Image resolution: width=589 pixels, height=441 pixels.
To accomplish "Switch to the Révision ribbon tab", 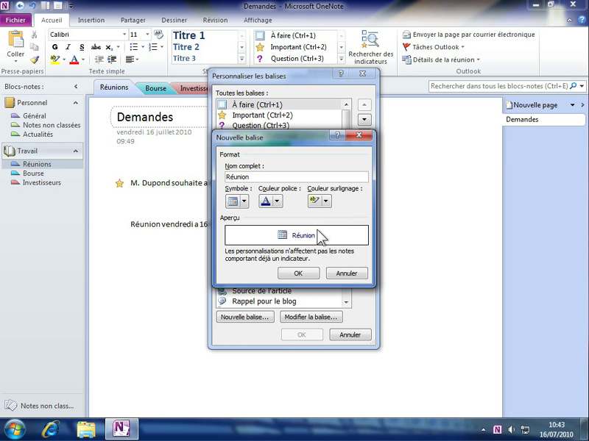I will [215, 21].
